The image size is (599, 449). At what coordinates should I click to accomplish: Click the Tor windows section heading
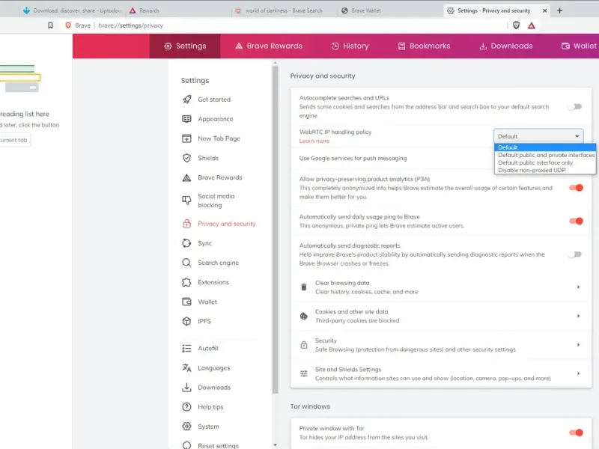point(310,406)
